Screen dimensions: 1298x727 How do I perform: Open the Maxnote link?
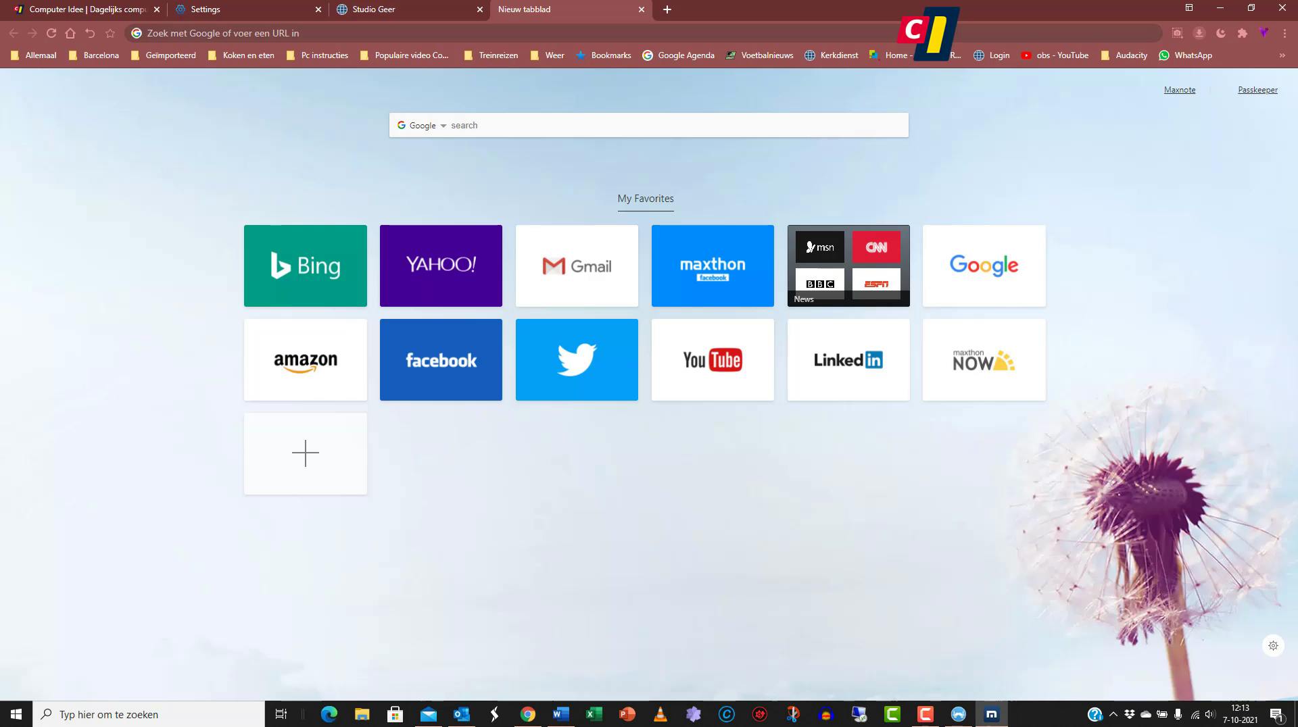pos(1179,89)
